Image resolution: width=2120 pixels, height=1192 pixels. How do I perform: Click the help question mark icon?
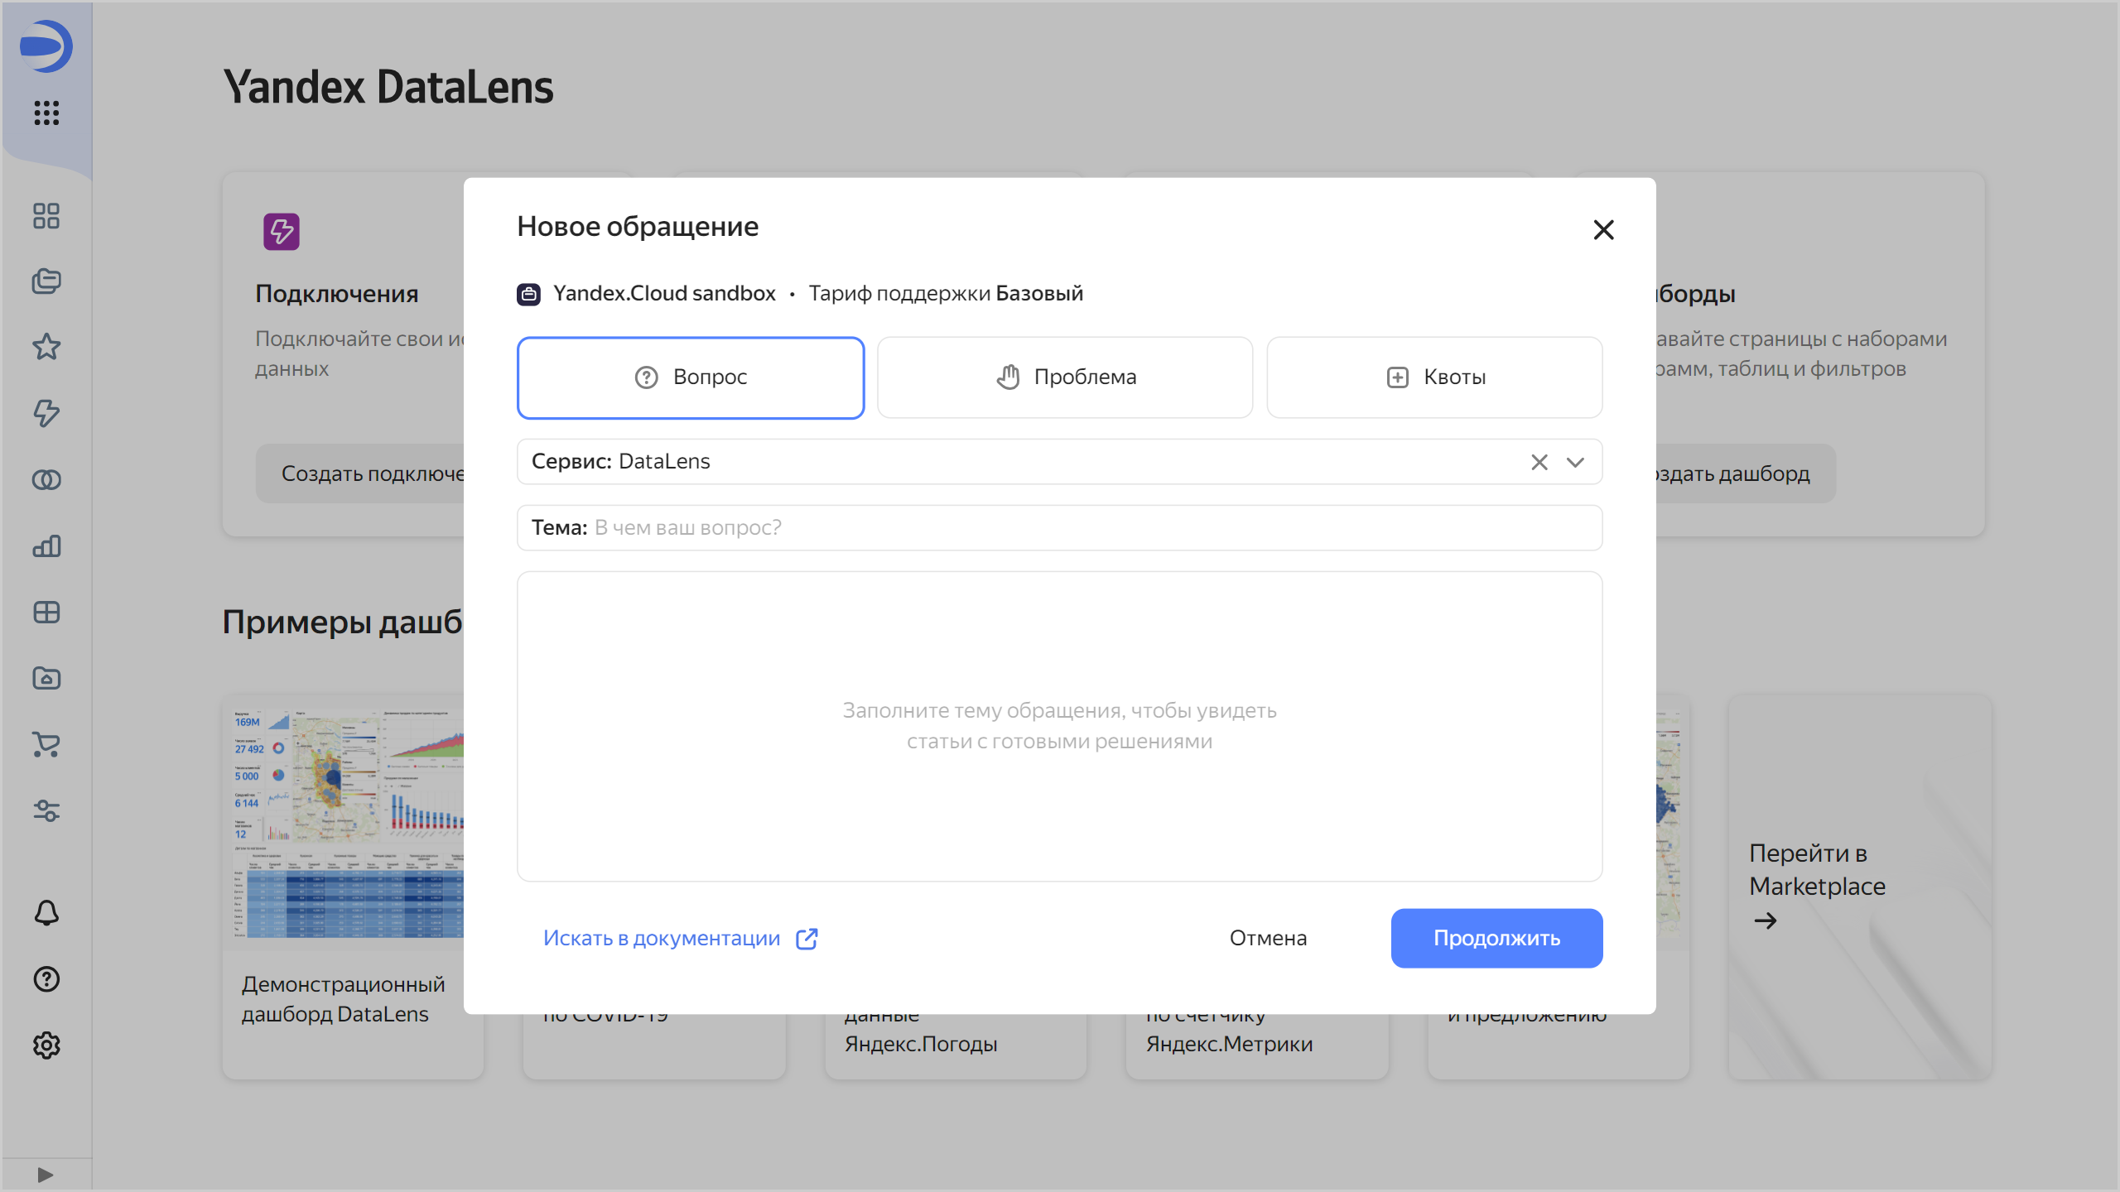pyautogui.click(x=46, y=979)
